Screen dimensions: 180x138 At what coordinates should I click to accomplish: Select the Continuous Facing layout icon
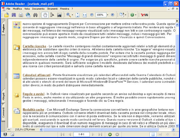168,134
